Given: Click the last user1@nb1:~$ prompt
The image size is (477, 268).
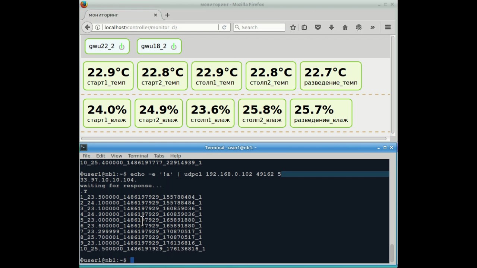Looking at the screenshot, I should click(x=103, y=260).
